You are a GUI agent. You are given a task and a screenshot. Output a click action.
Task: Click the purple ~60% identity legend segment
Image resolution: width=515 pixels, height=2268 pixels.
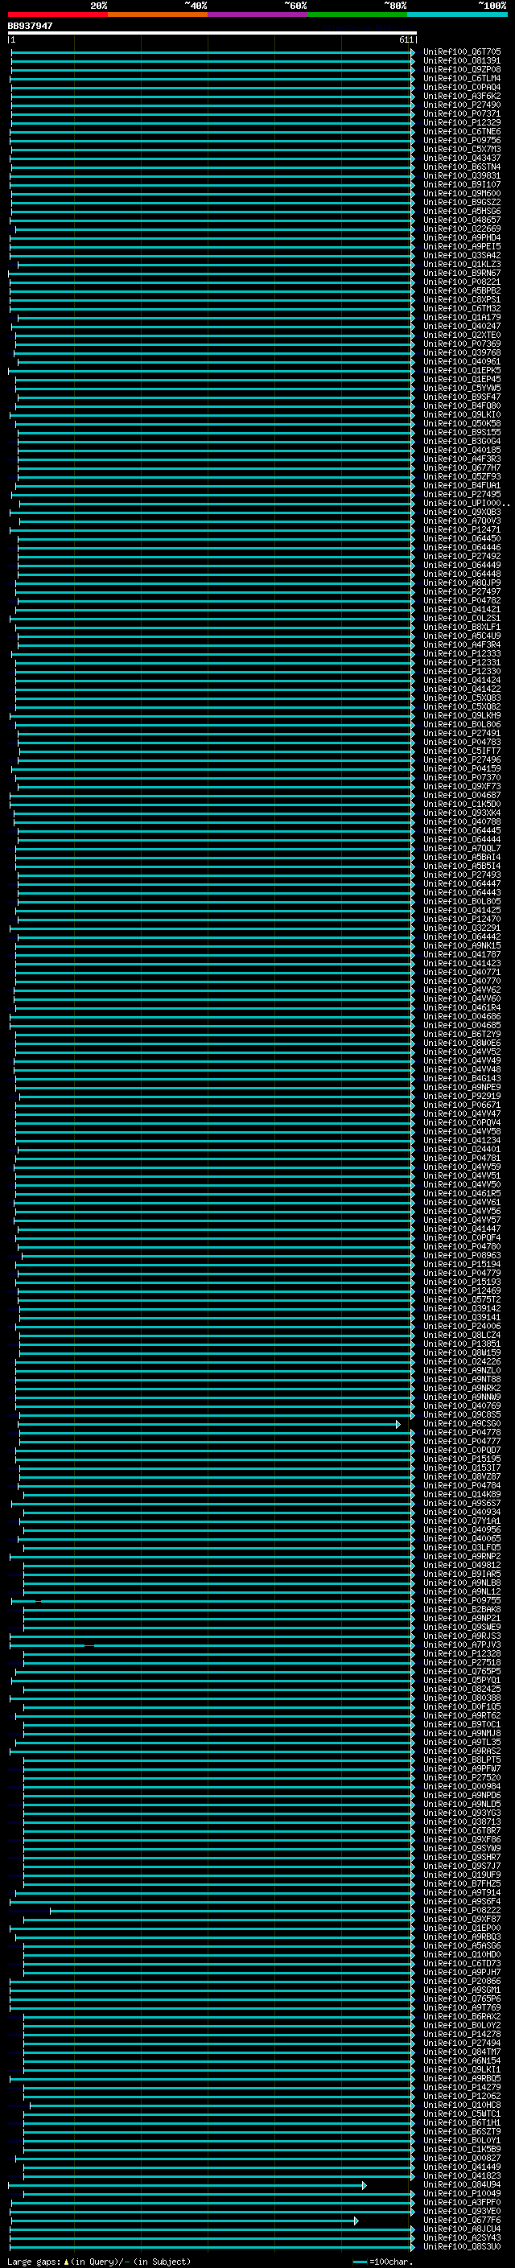point(258,14)
